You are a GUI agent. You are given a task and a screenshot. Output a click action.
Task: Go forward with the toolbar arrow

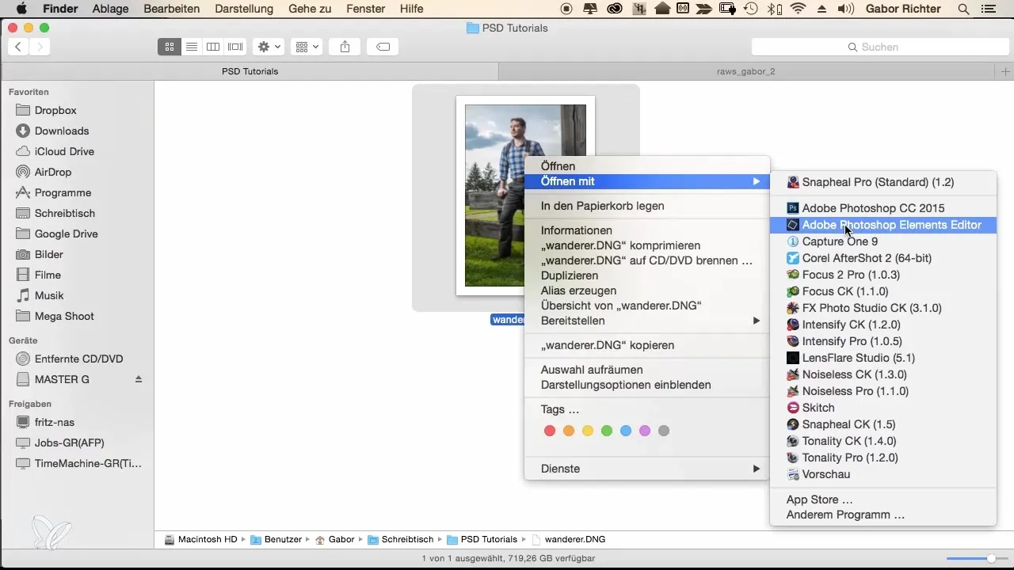40,47
